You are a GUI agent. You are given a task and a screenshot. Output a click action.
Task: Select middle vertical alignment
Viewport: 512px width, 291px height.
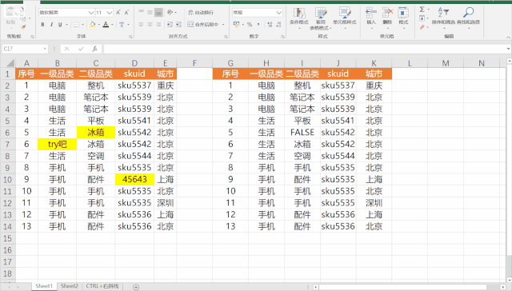(x=150, y=13)
